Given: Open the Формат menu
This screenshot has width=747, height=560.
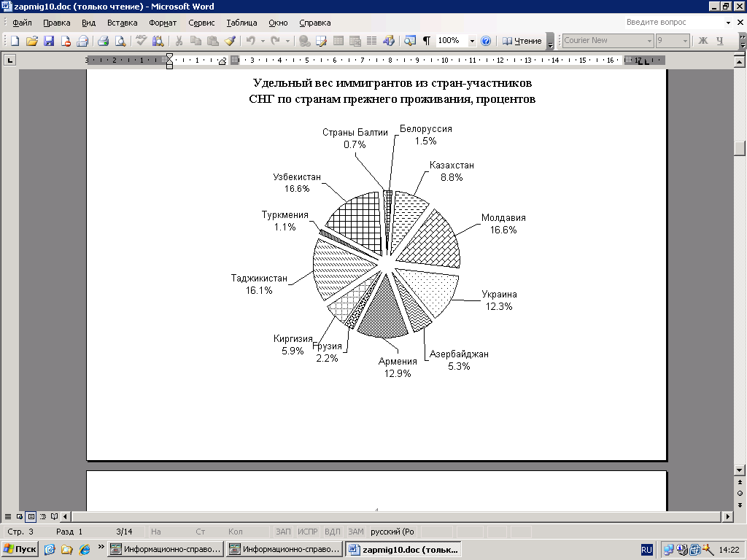Looking at the screenshot, I should pos(163,23).
